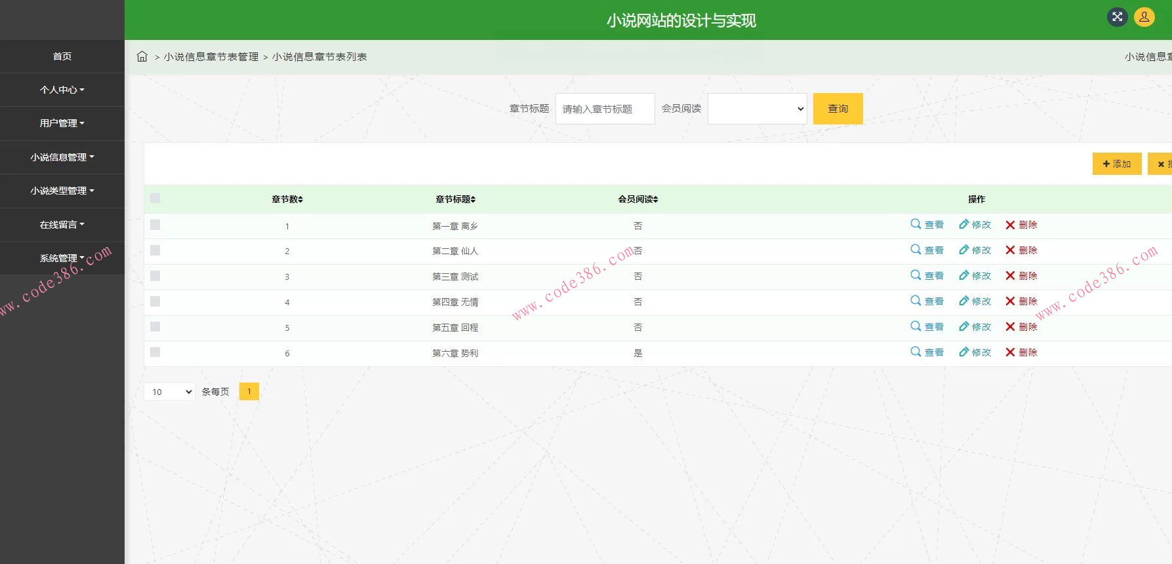View details of chapter 第五章 回程
This screenshot has width=1172, height=564.
[927, 327]
